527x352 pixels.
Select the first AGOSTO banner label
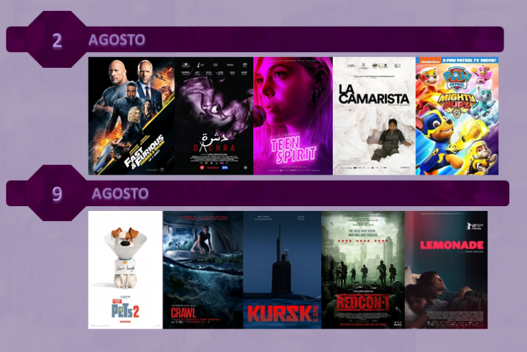117,40
